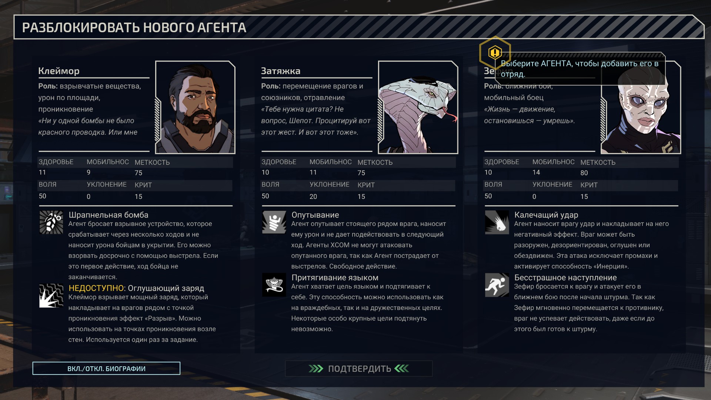711x400 pixels.
Task: Toggle agent biographies with ВКЛ./ОТКЛ. БИОГРАФИИ
Action: tap(106, 369)
